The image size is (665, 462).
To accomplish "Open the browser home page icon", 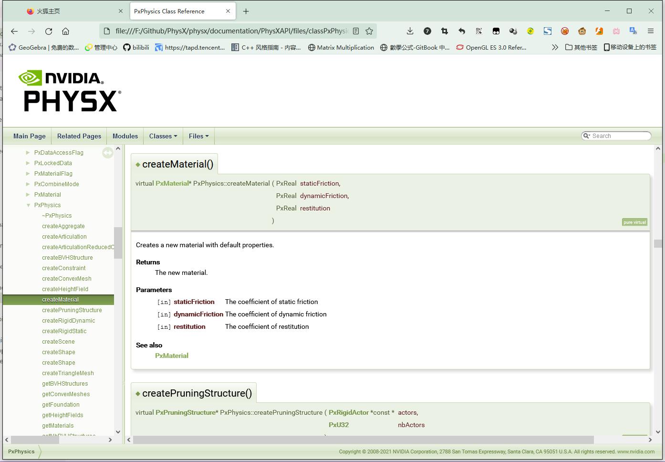I will (66, 31).
